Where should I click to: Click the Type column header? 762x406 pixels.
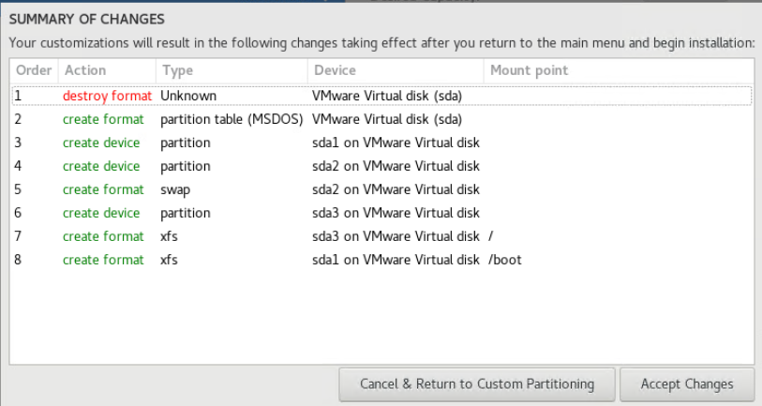coord(177,70)
